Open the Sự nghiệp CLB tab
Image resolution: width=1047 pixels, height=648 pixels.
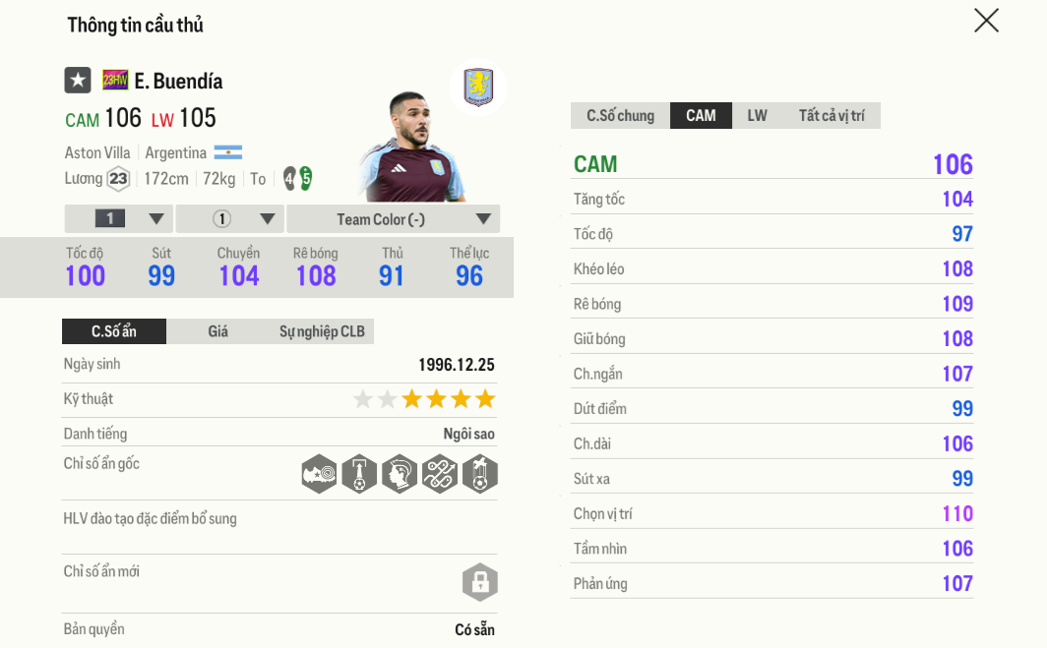click(322, 331)
